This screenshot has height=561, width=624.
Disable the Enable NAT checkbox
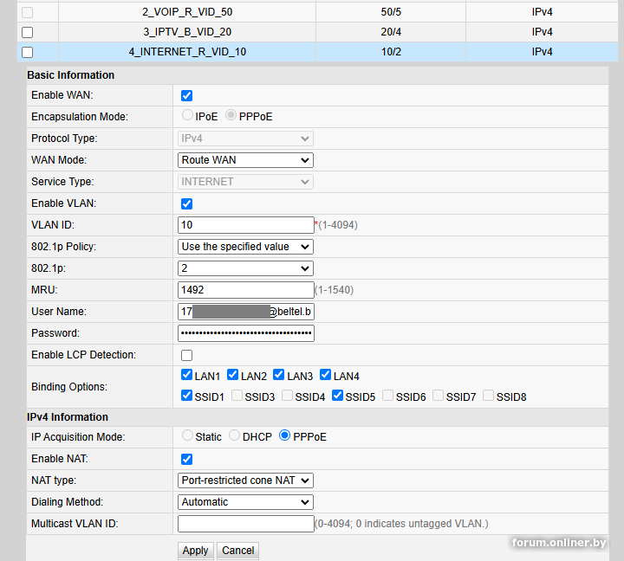(x=186, y=459)
